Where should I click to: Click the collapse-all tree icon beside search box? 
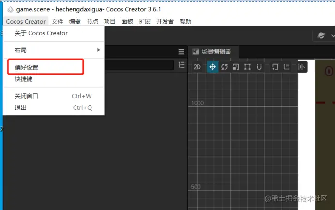click(x=182, y=65)
